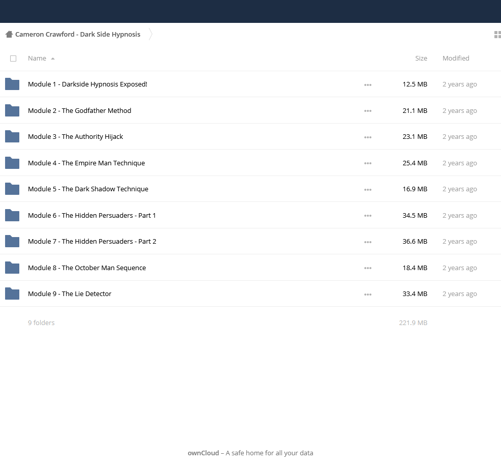Screen dimensions: 501x468
Task: Click the 18.4 MB size value
Action: 415,268
